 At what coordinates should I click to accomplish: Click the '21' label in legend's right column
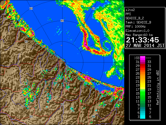[149, 85]
